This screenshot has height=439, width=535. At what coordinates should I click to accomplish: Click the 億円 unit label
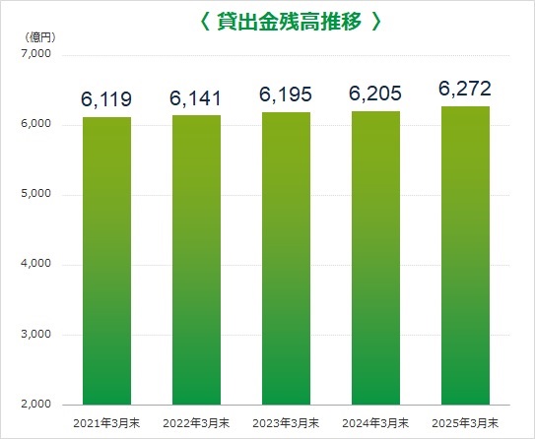point(40,36)
